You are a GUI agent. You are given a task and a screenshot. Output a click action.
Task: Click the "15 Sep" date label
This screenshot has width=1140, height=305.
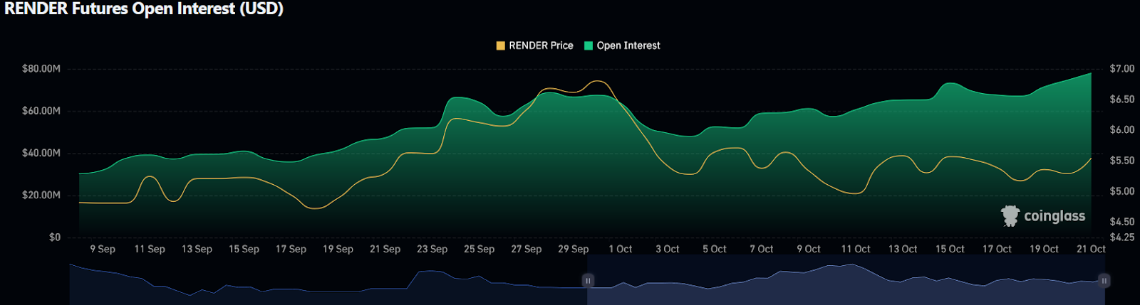point(244,249)
